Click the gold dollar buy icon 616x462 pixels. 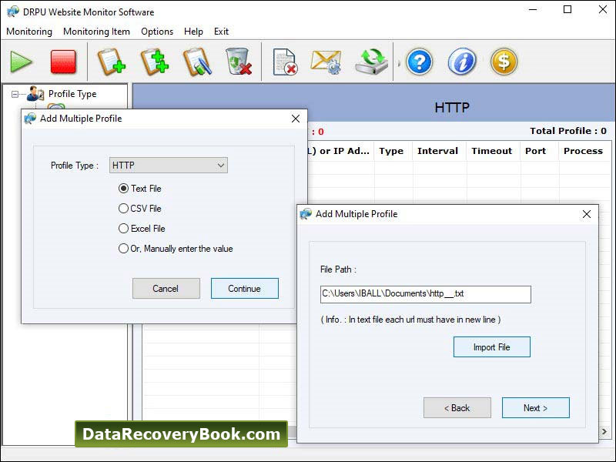click(x=504, y=62)
